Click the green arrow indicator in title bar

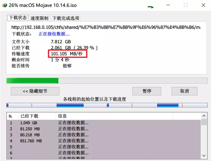[151, 7]
